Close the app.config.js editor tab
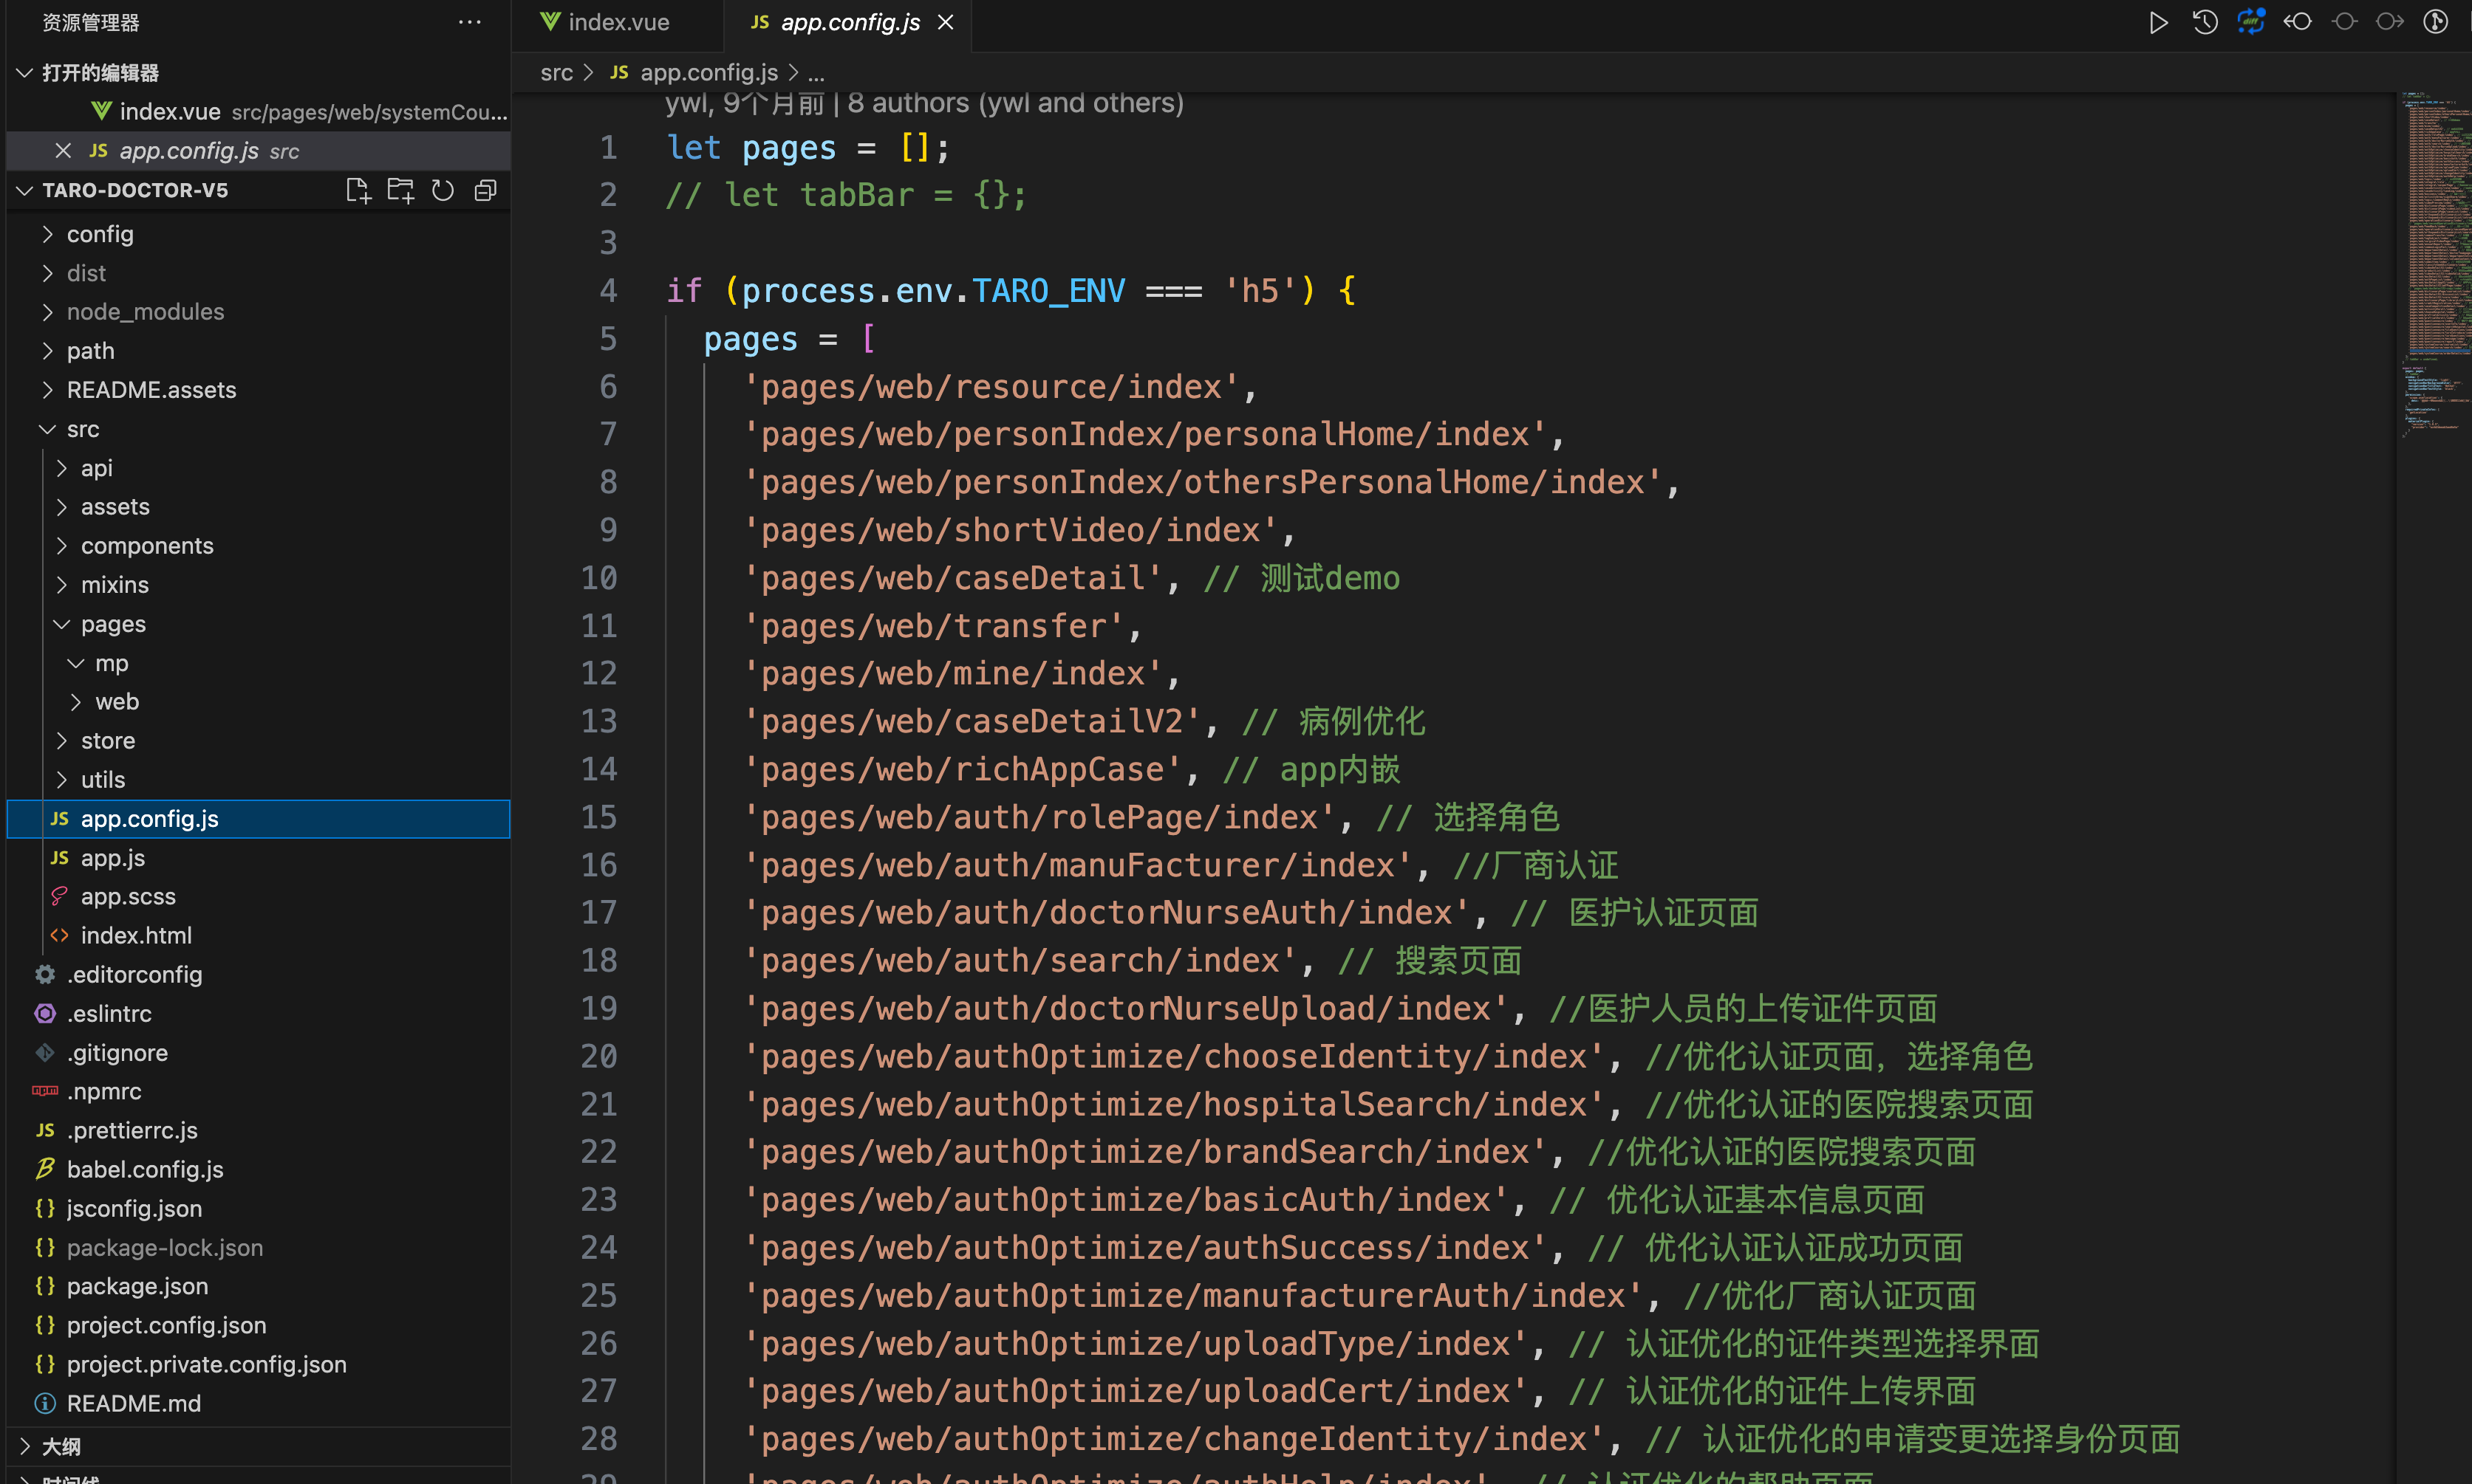This screenshot has width=2472, height=1484. pyautogui.click(x=946, y=22)
